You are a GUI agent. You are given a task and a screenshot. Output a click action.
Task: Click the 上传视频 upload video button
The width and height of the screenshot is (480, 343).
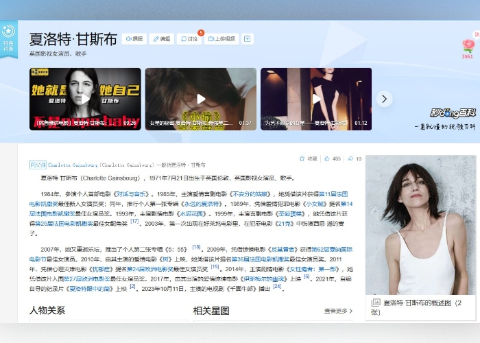click(x=221, y=39)
